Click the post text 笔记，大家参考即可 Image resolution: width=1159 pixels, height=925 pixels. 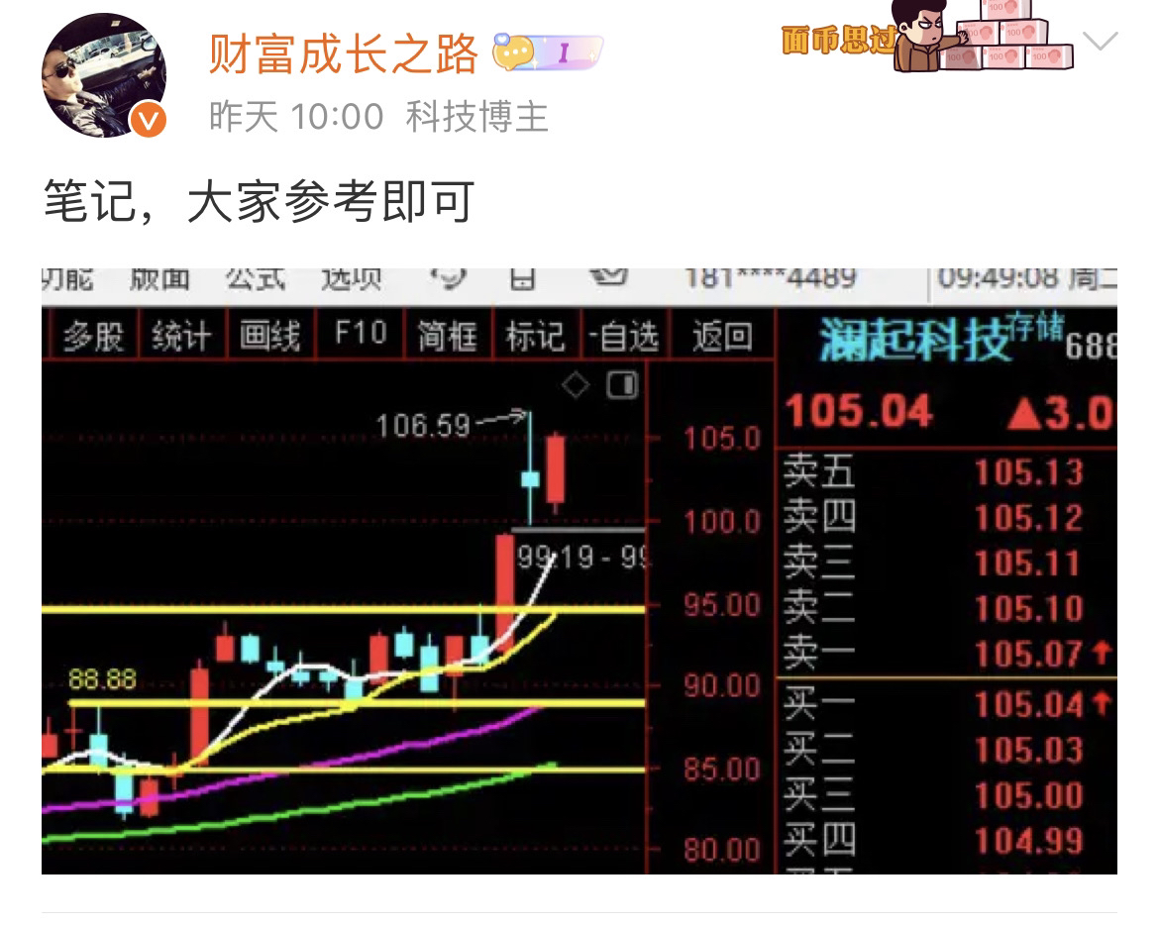click(259, 201)
